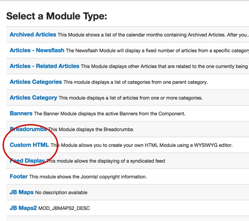Image resolution: width=249 pixels, height=221 pixels.
Task: Choose the JB Maps2 module link
Action: pos(23,208)
